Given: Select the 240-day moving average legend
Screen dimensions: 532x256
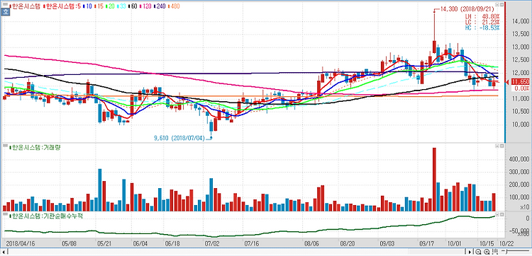Looking at the screenshot, I should coord(160,6).
